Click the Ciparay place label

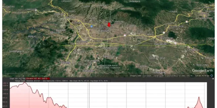click(x=143, y=66)
